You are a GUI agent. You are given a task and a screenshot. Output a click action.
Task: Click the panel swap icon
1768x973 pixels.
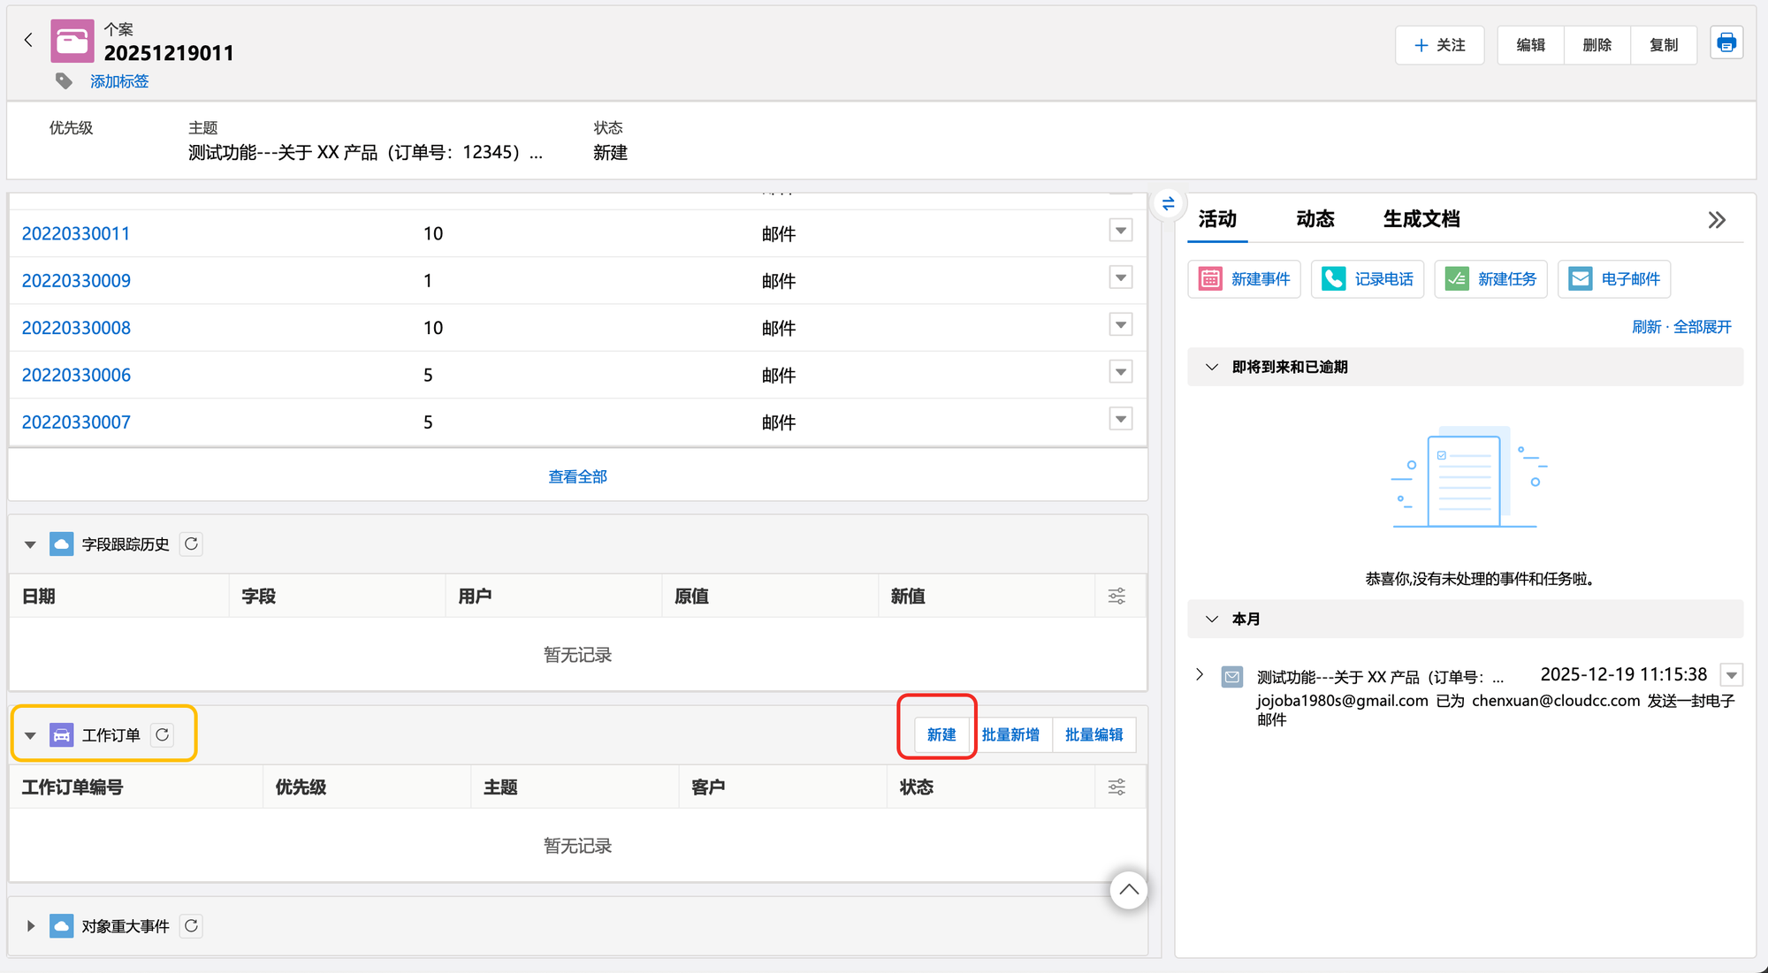click(1168, 204)
